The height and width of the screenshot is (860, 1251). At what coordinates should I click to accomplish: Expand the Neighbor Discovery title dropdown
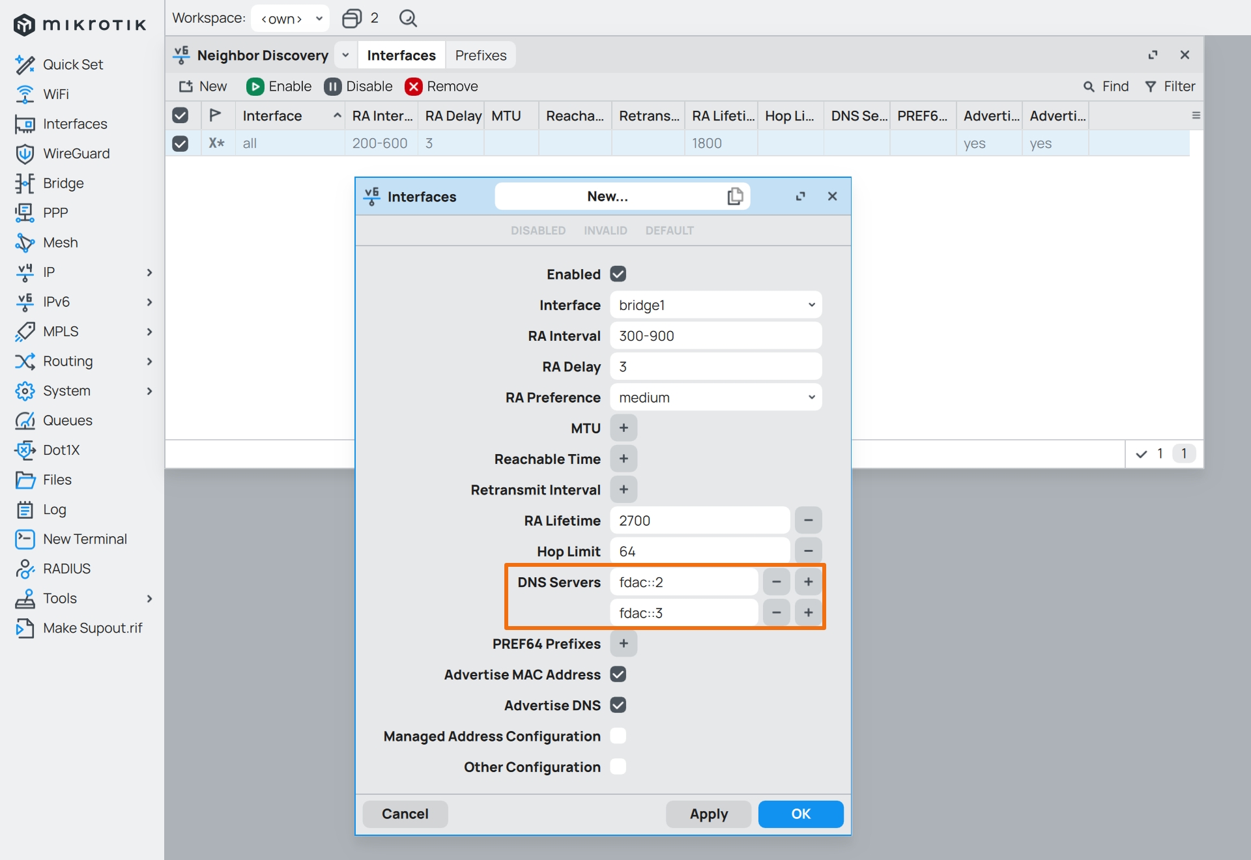point(345,55)
